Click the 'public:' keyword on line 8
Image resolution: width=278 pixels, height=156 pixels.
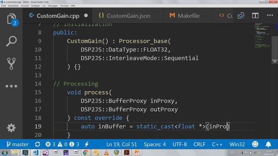(x=65, y=32)
